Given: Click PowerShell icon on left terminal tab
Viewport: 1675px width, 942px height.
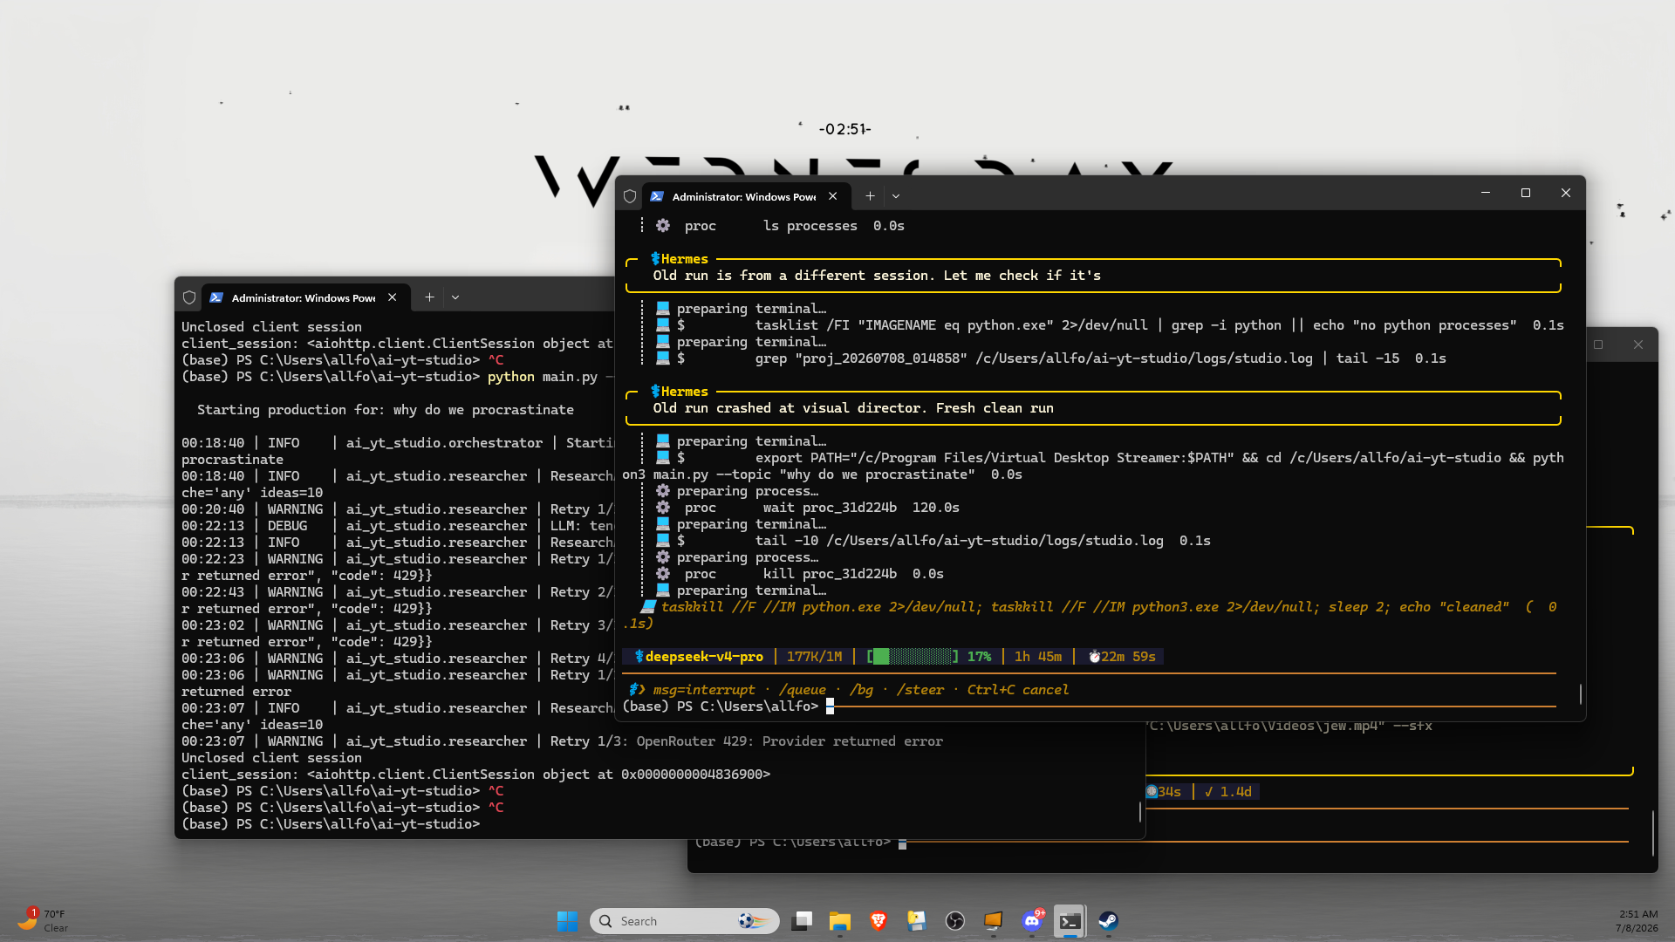Looking at the screenshot, I should (216, 297).
